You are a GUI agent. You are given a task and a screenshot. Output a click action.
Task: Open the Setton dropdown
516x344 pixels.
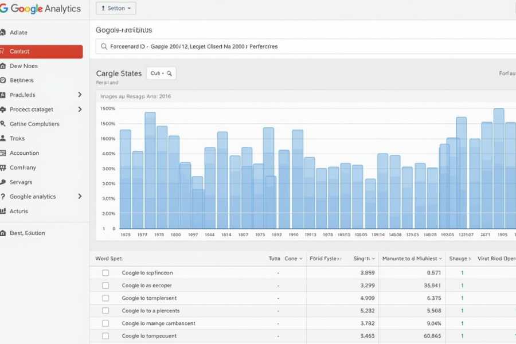coord(116,8)
